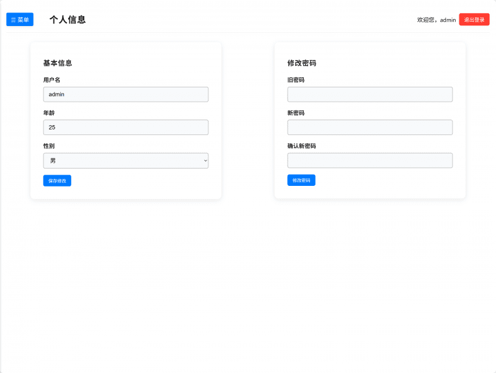This screenshot has width=496, height=373.
Task: Open the 菜单 sidebar menu
Action: (x=19, y=19)
